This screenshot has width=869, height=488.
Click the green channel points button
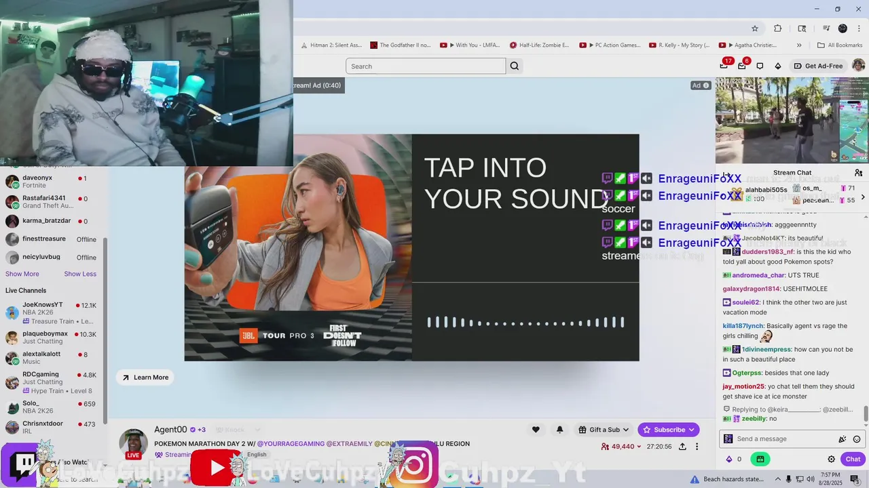click(760, 459)
